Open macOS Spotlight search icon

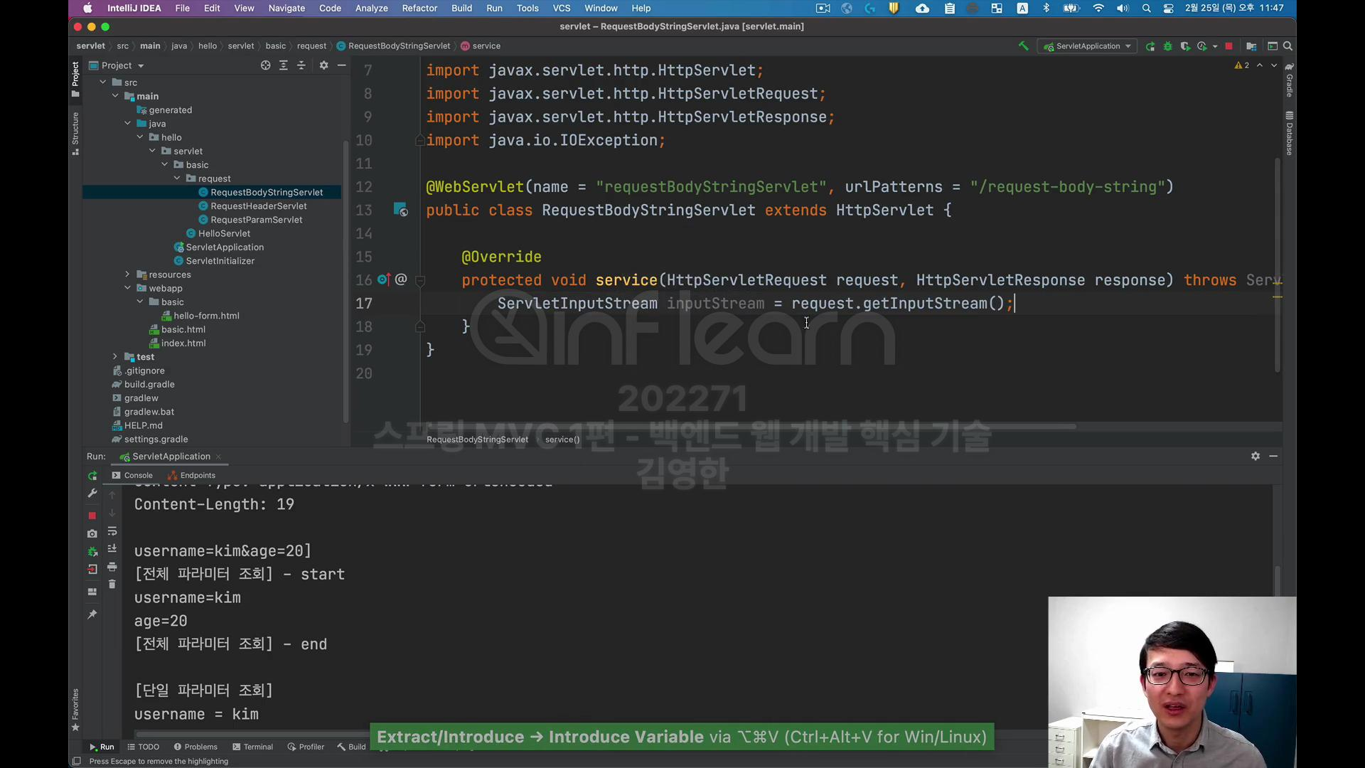(1146, 9)
